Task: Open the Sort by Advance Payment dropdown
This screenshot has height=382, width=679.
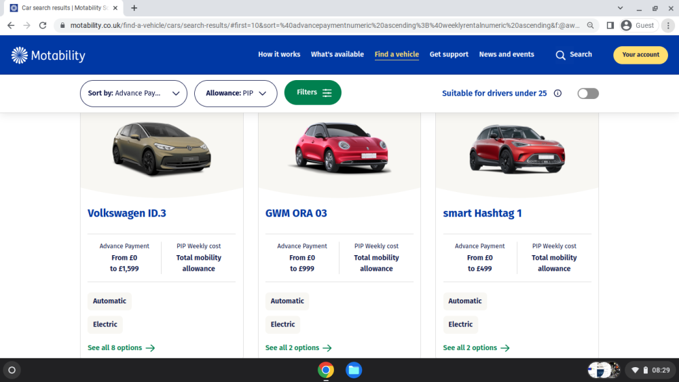Action: click(x=133, y=94)
